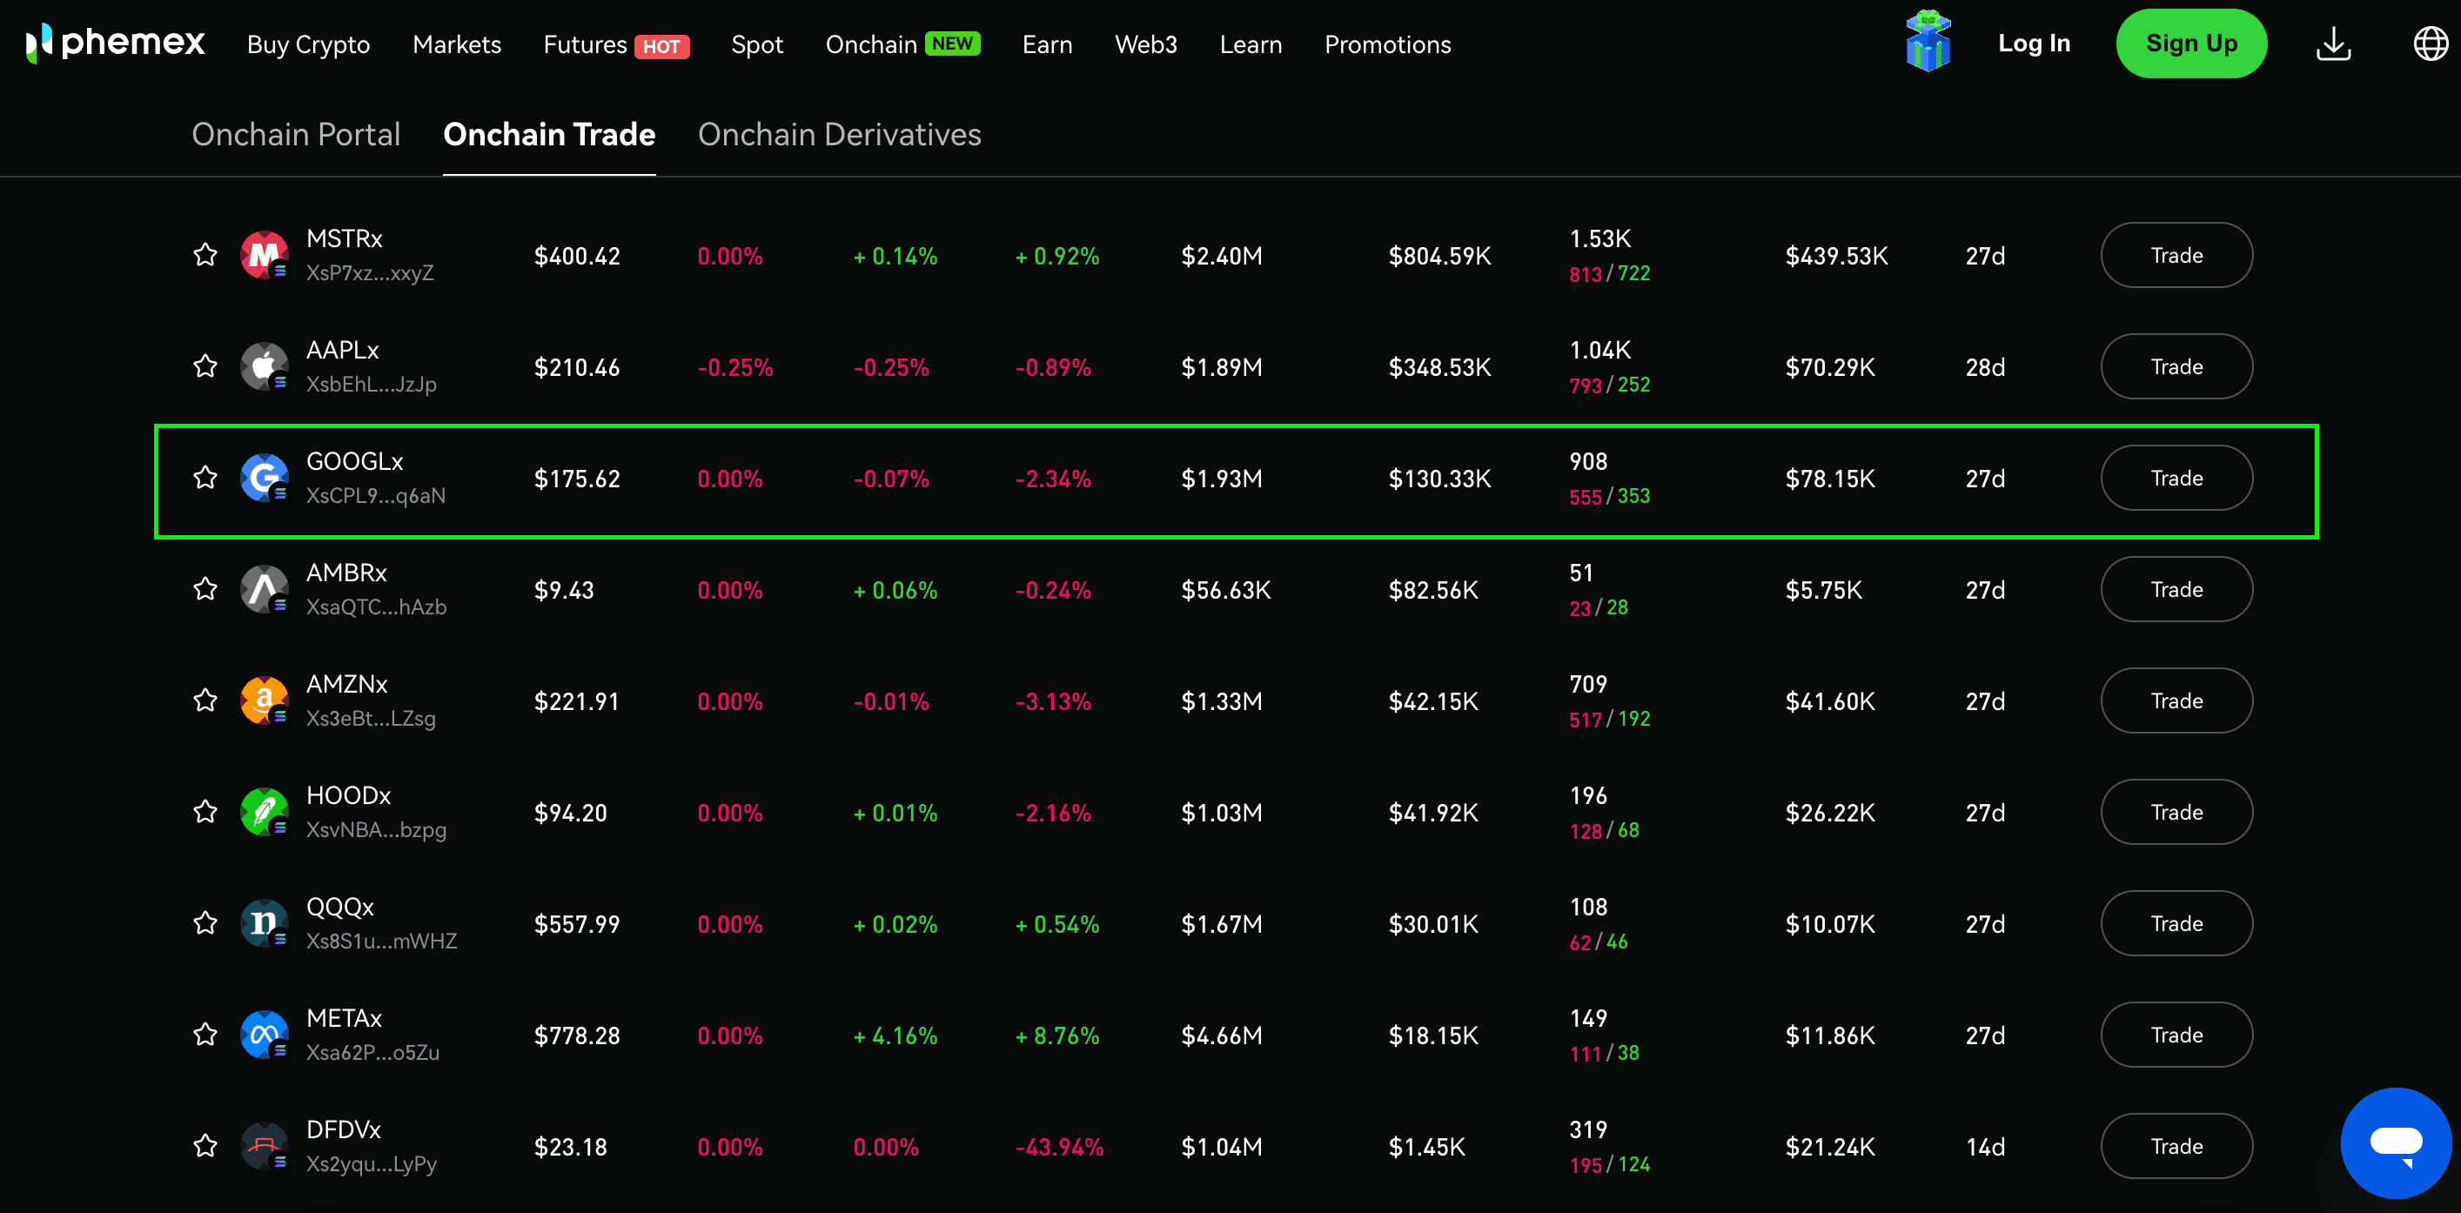Click the AAPLx address XsbEhL...JzJp
The width and height of the screenshot is (2461, 1213).
click(372, 384)
